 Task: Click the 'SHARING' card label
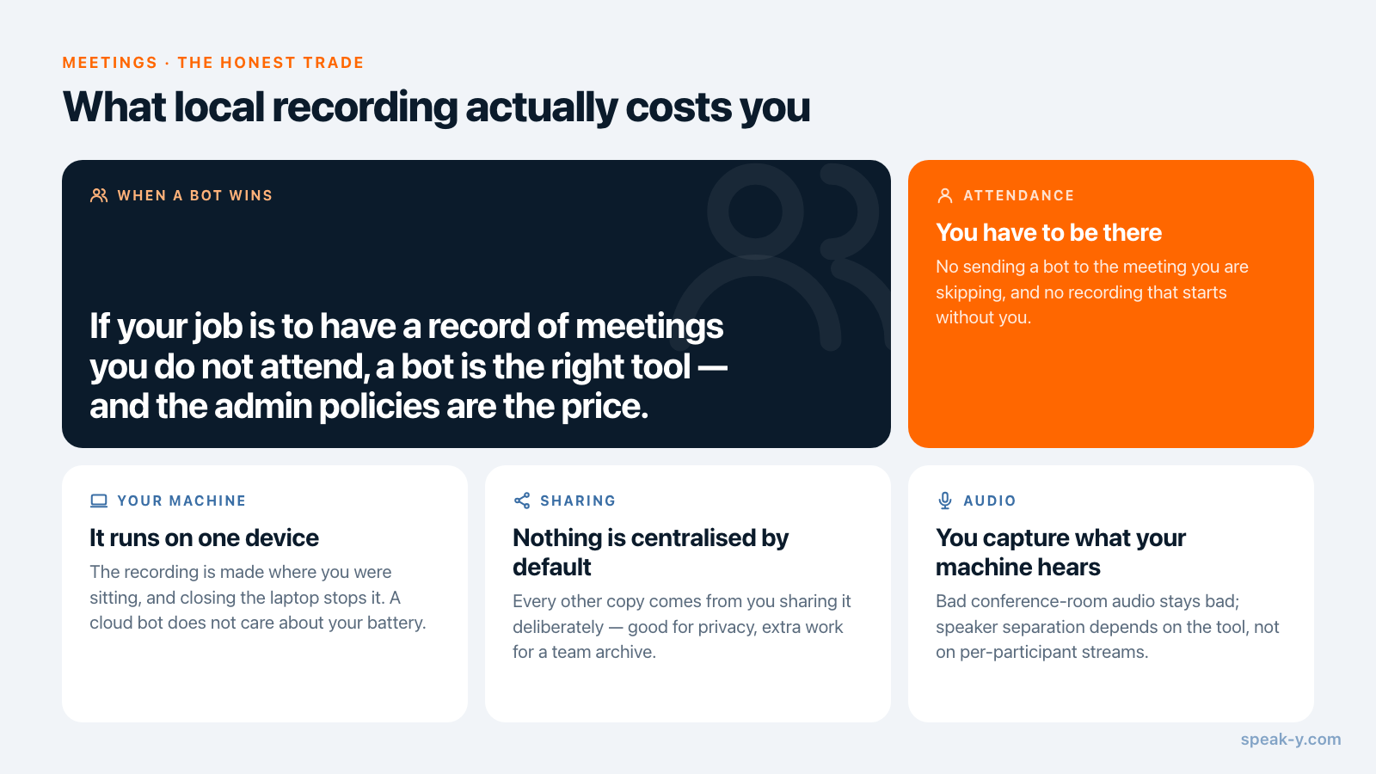pos(578,501)
